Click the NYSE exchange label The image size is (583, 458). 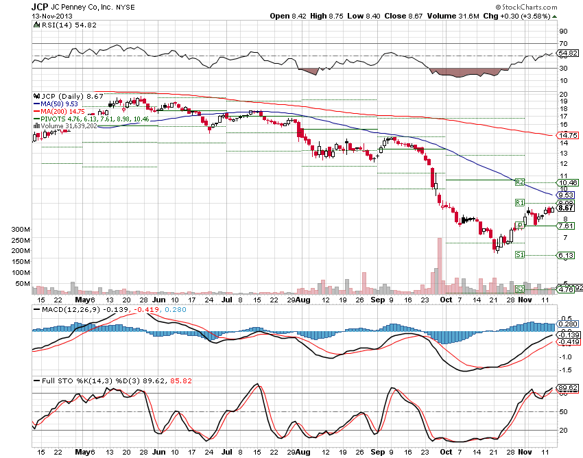tap(126, 8)
